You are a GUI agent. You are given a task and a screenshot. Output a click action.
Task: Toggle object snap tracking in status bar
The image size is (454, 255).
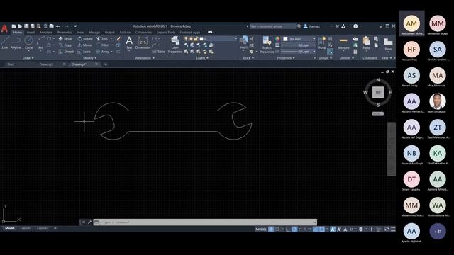[315, 229]
